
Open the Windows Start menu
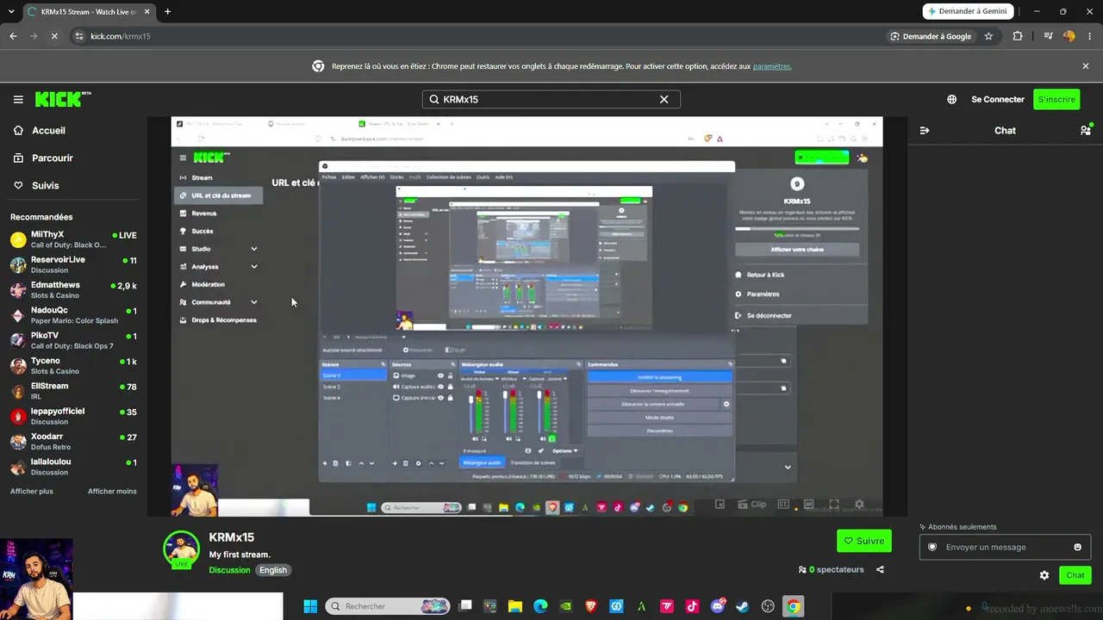pos(310,606)
